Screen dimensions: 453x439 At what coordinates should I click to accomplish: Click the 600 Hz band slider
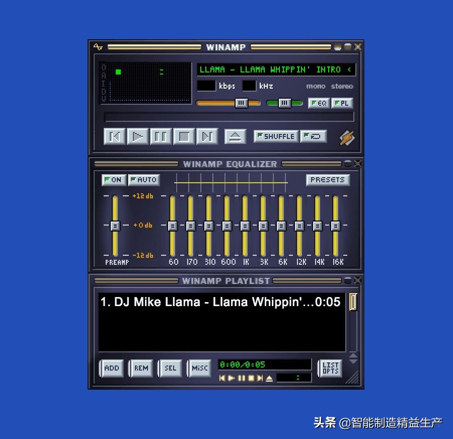point(227,226)
